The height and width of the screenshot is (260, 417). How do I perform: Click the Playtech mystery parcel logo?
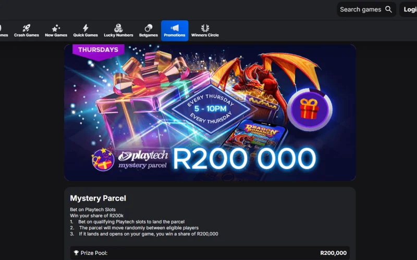(x=129, y=160)
